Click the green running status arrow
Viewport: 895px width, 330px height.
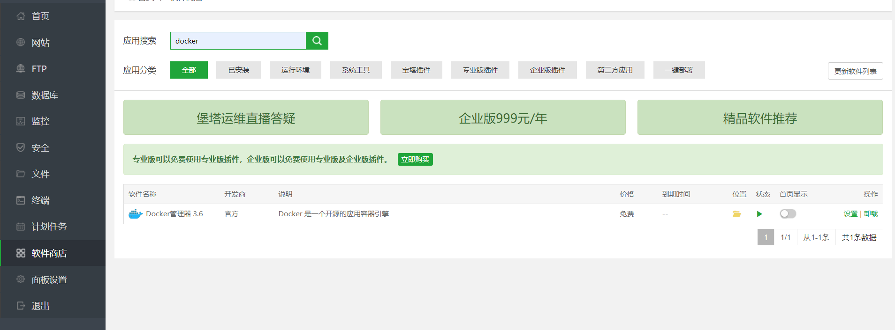tap(759, 214)
